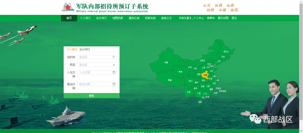This screenshot has width=303, height=133.
Task: Select 新疆 region on the China map
Action: (x=166, y=62)
